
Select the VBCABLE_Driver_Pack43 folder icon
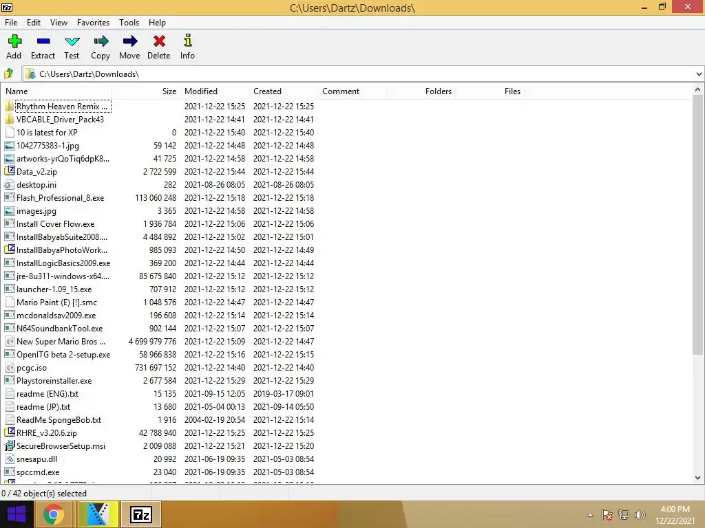(9, 120)
